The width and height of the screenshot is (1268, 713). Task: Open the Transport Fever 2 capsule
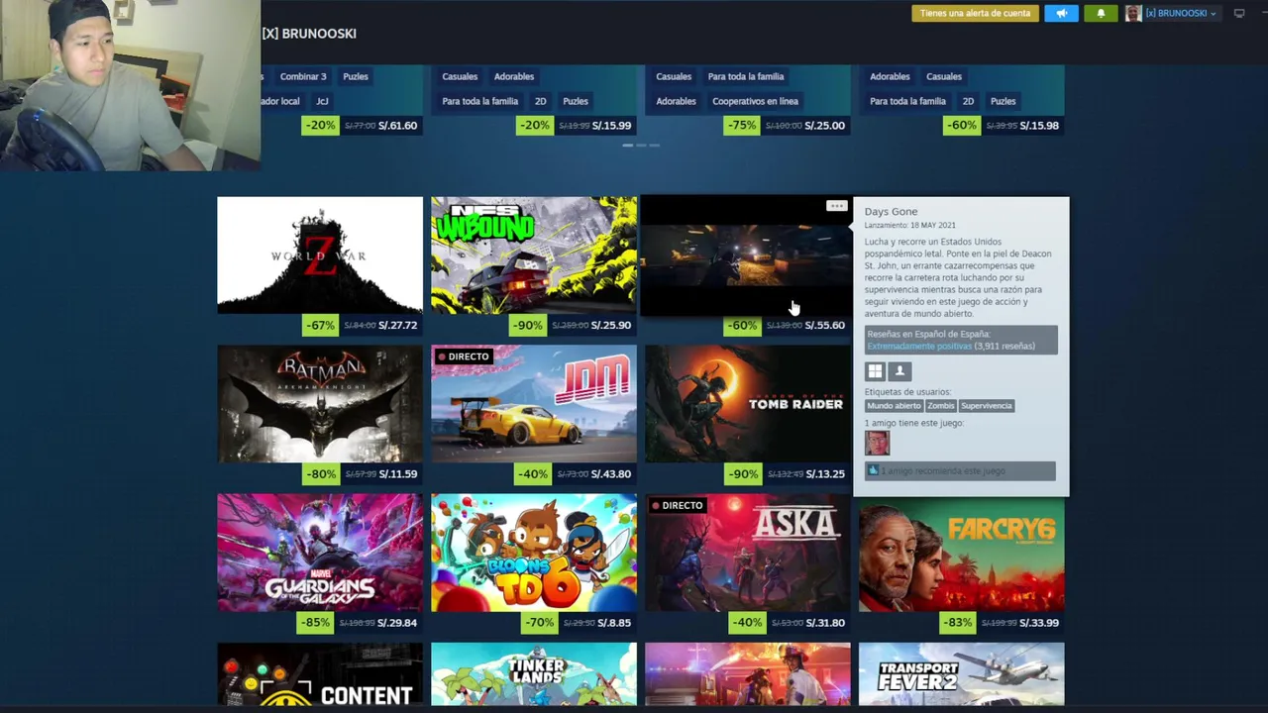[962, 674]
